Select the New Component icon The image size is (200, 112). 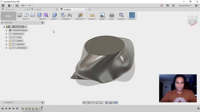point(63,15)
